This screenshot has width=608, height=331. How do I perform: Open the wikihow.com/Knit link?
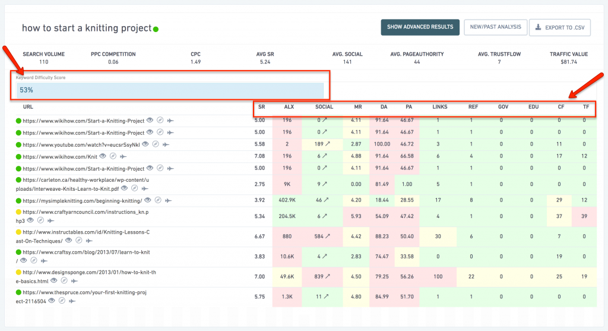60,157
